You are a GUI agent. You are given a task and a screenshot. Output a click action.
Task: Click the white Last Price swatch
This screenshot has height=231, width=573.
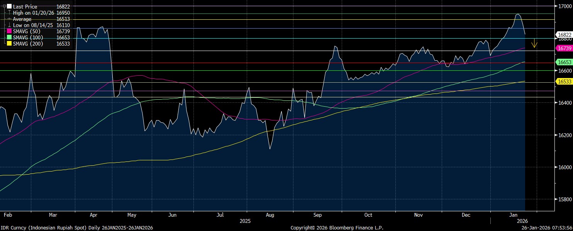click(x=10, y=7)
